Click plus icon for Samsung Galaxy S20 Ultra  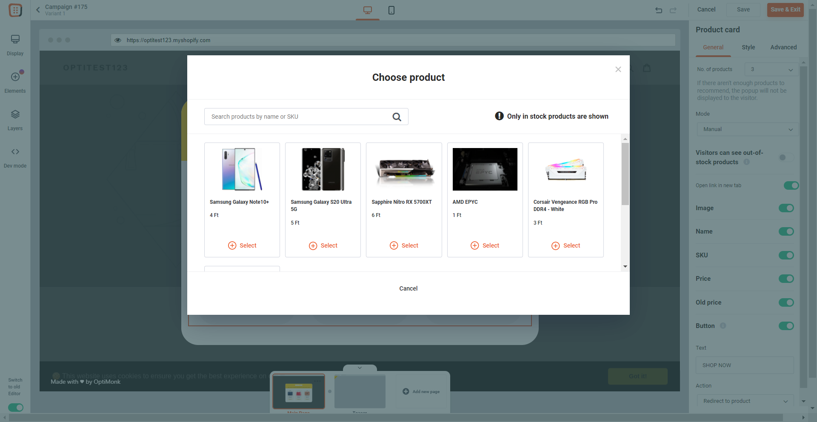click(313, 245)
